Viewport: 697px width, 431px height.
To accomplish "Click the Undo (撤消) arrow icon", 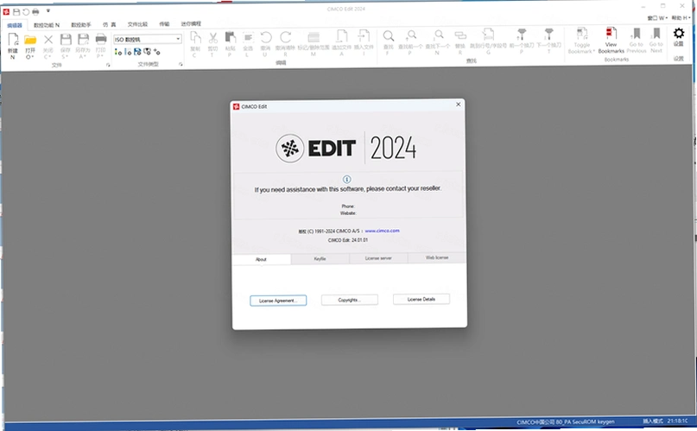I will click(266, 38).
